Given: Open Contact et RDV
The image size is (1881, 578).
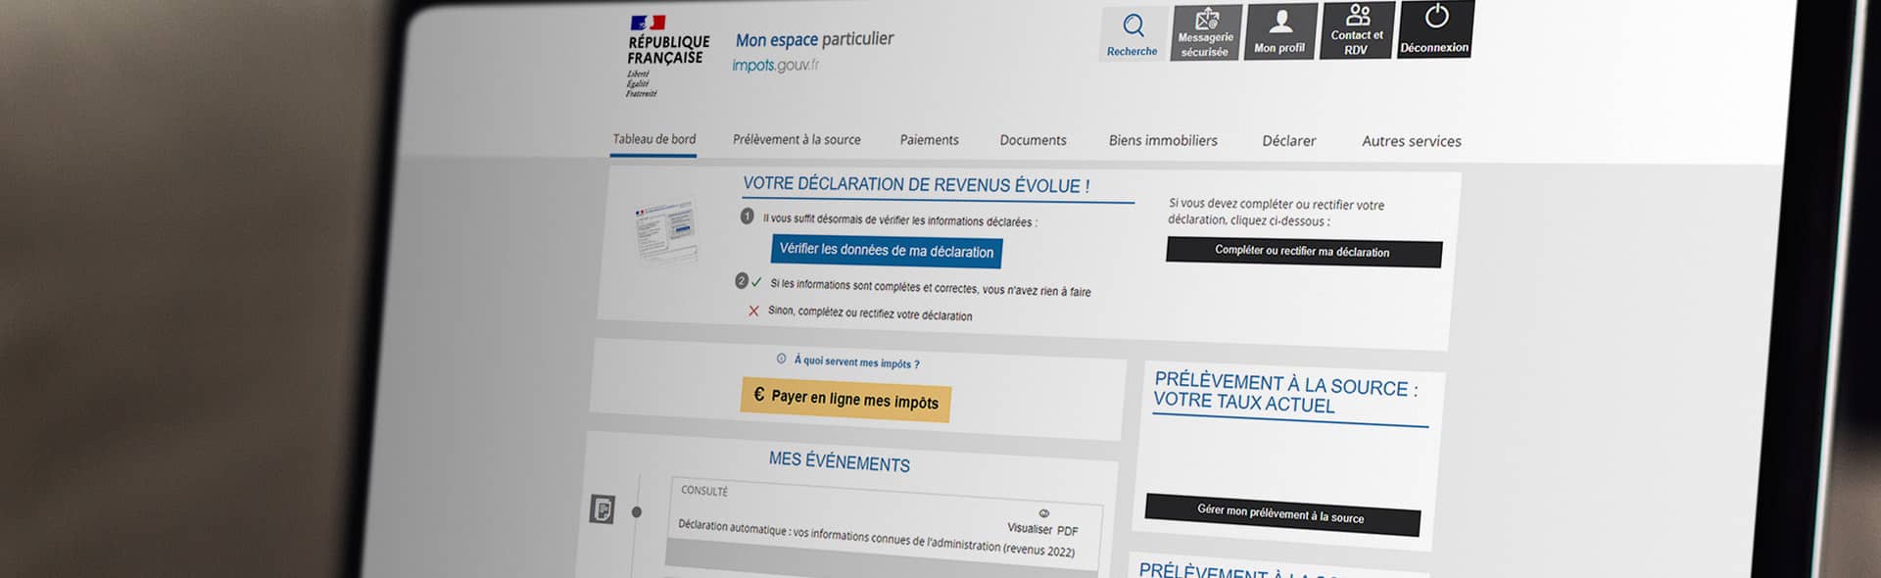Looking at the screenshot, I should click(1357, 29).
